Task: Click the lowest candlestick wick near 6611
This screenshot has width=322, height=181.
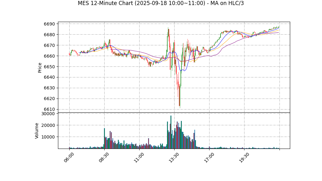Action: pyautogui.click(x=180, y=96)
